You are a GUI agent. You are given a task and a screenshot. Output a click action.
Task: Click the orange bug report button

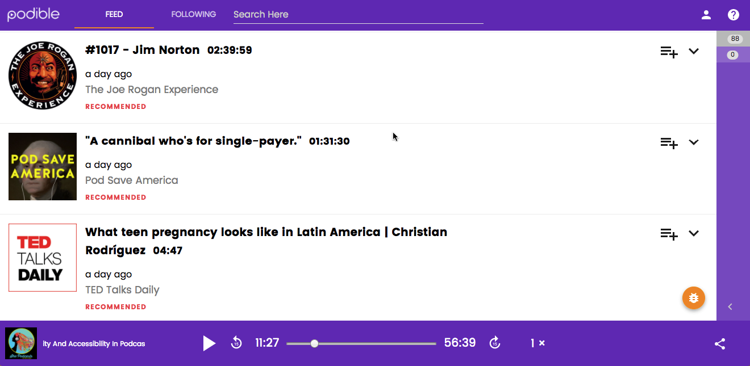(694, 298)
